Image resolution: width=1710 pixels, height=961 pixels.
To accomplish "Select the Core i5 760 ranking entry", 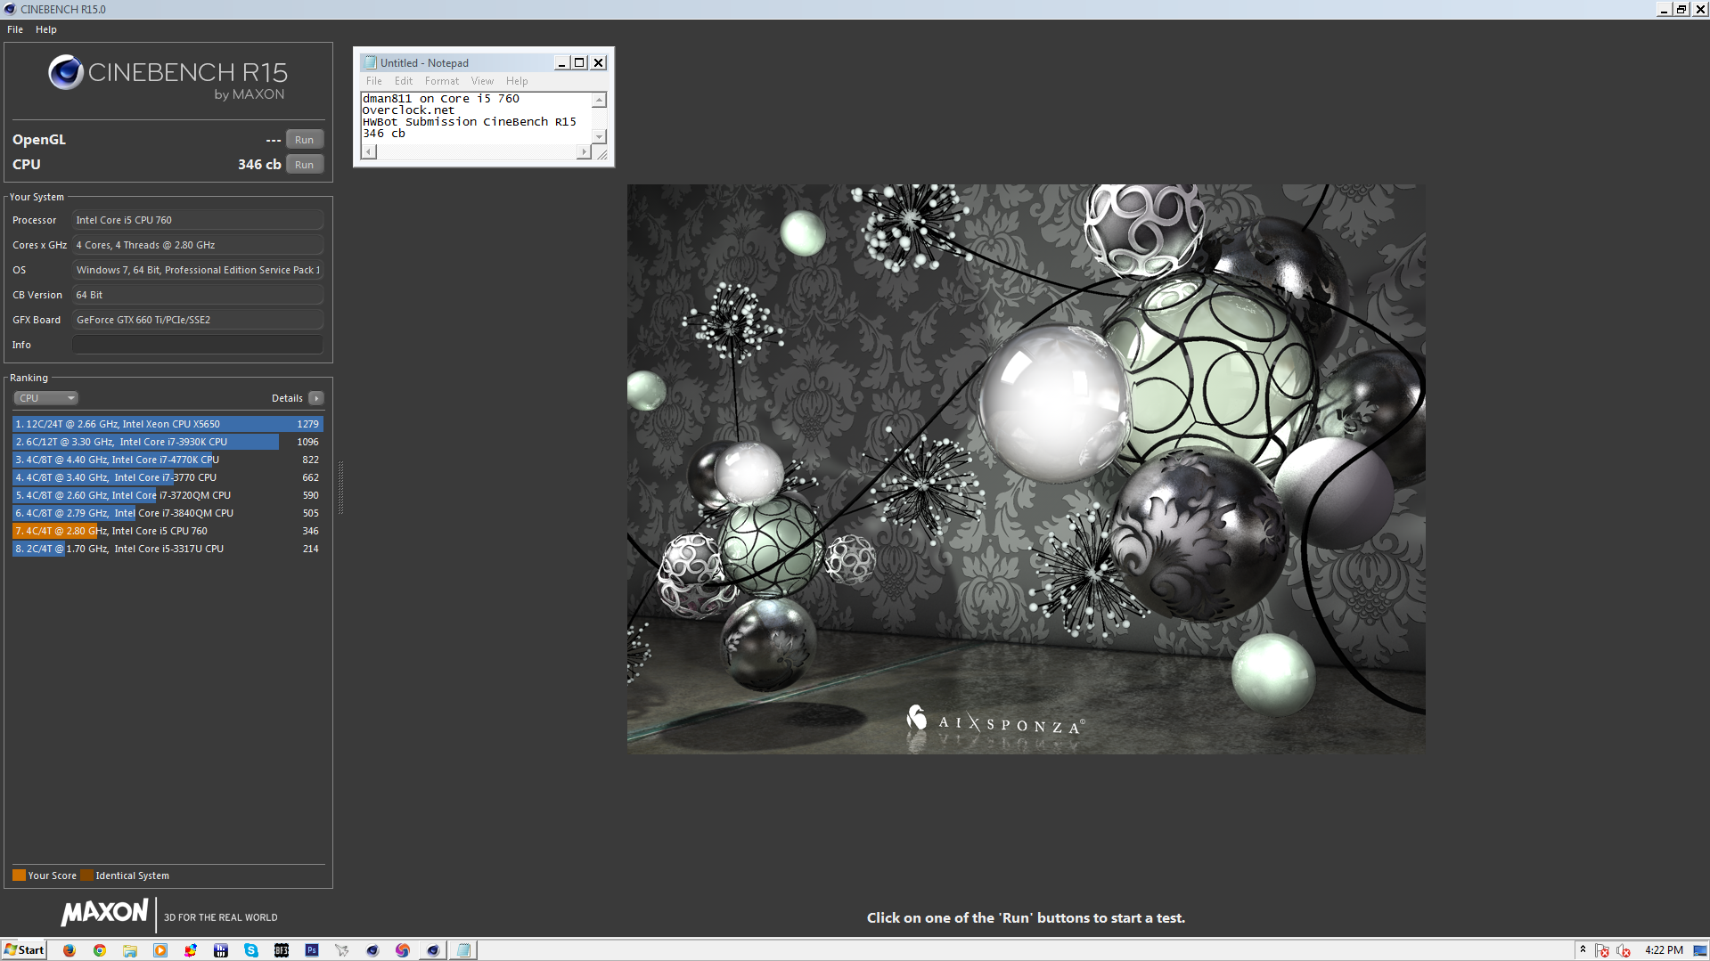I will [x=168, y=531].
